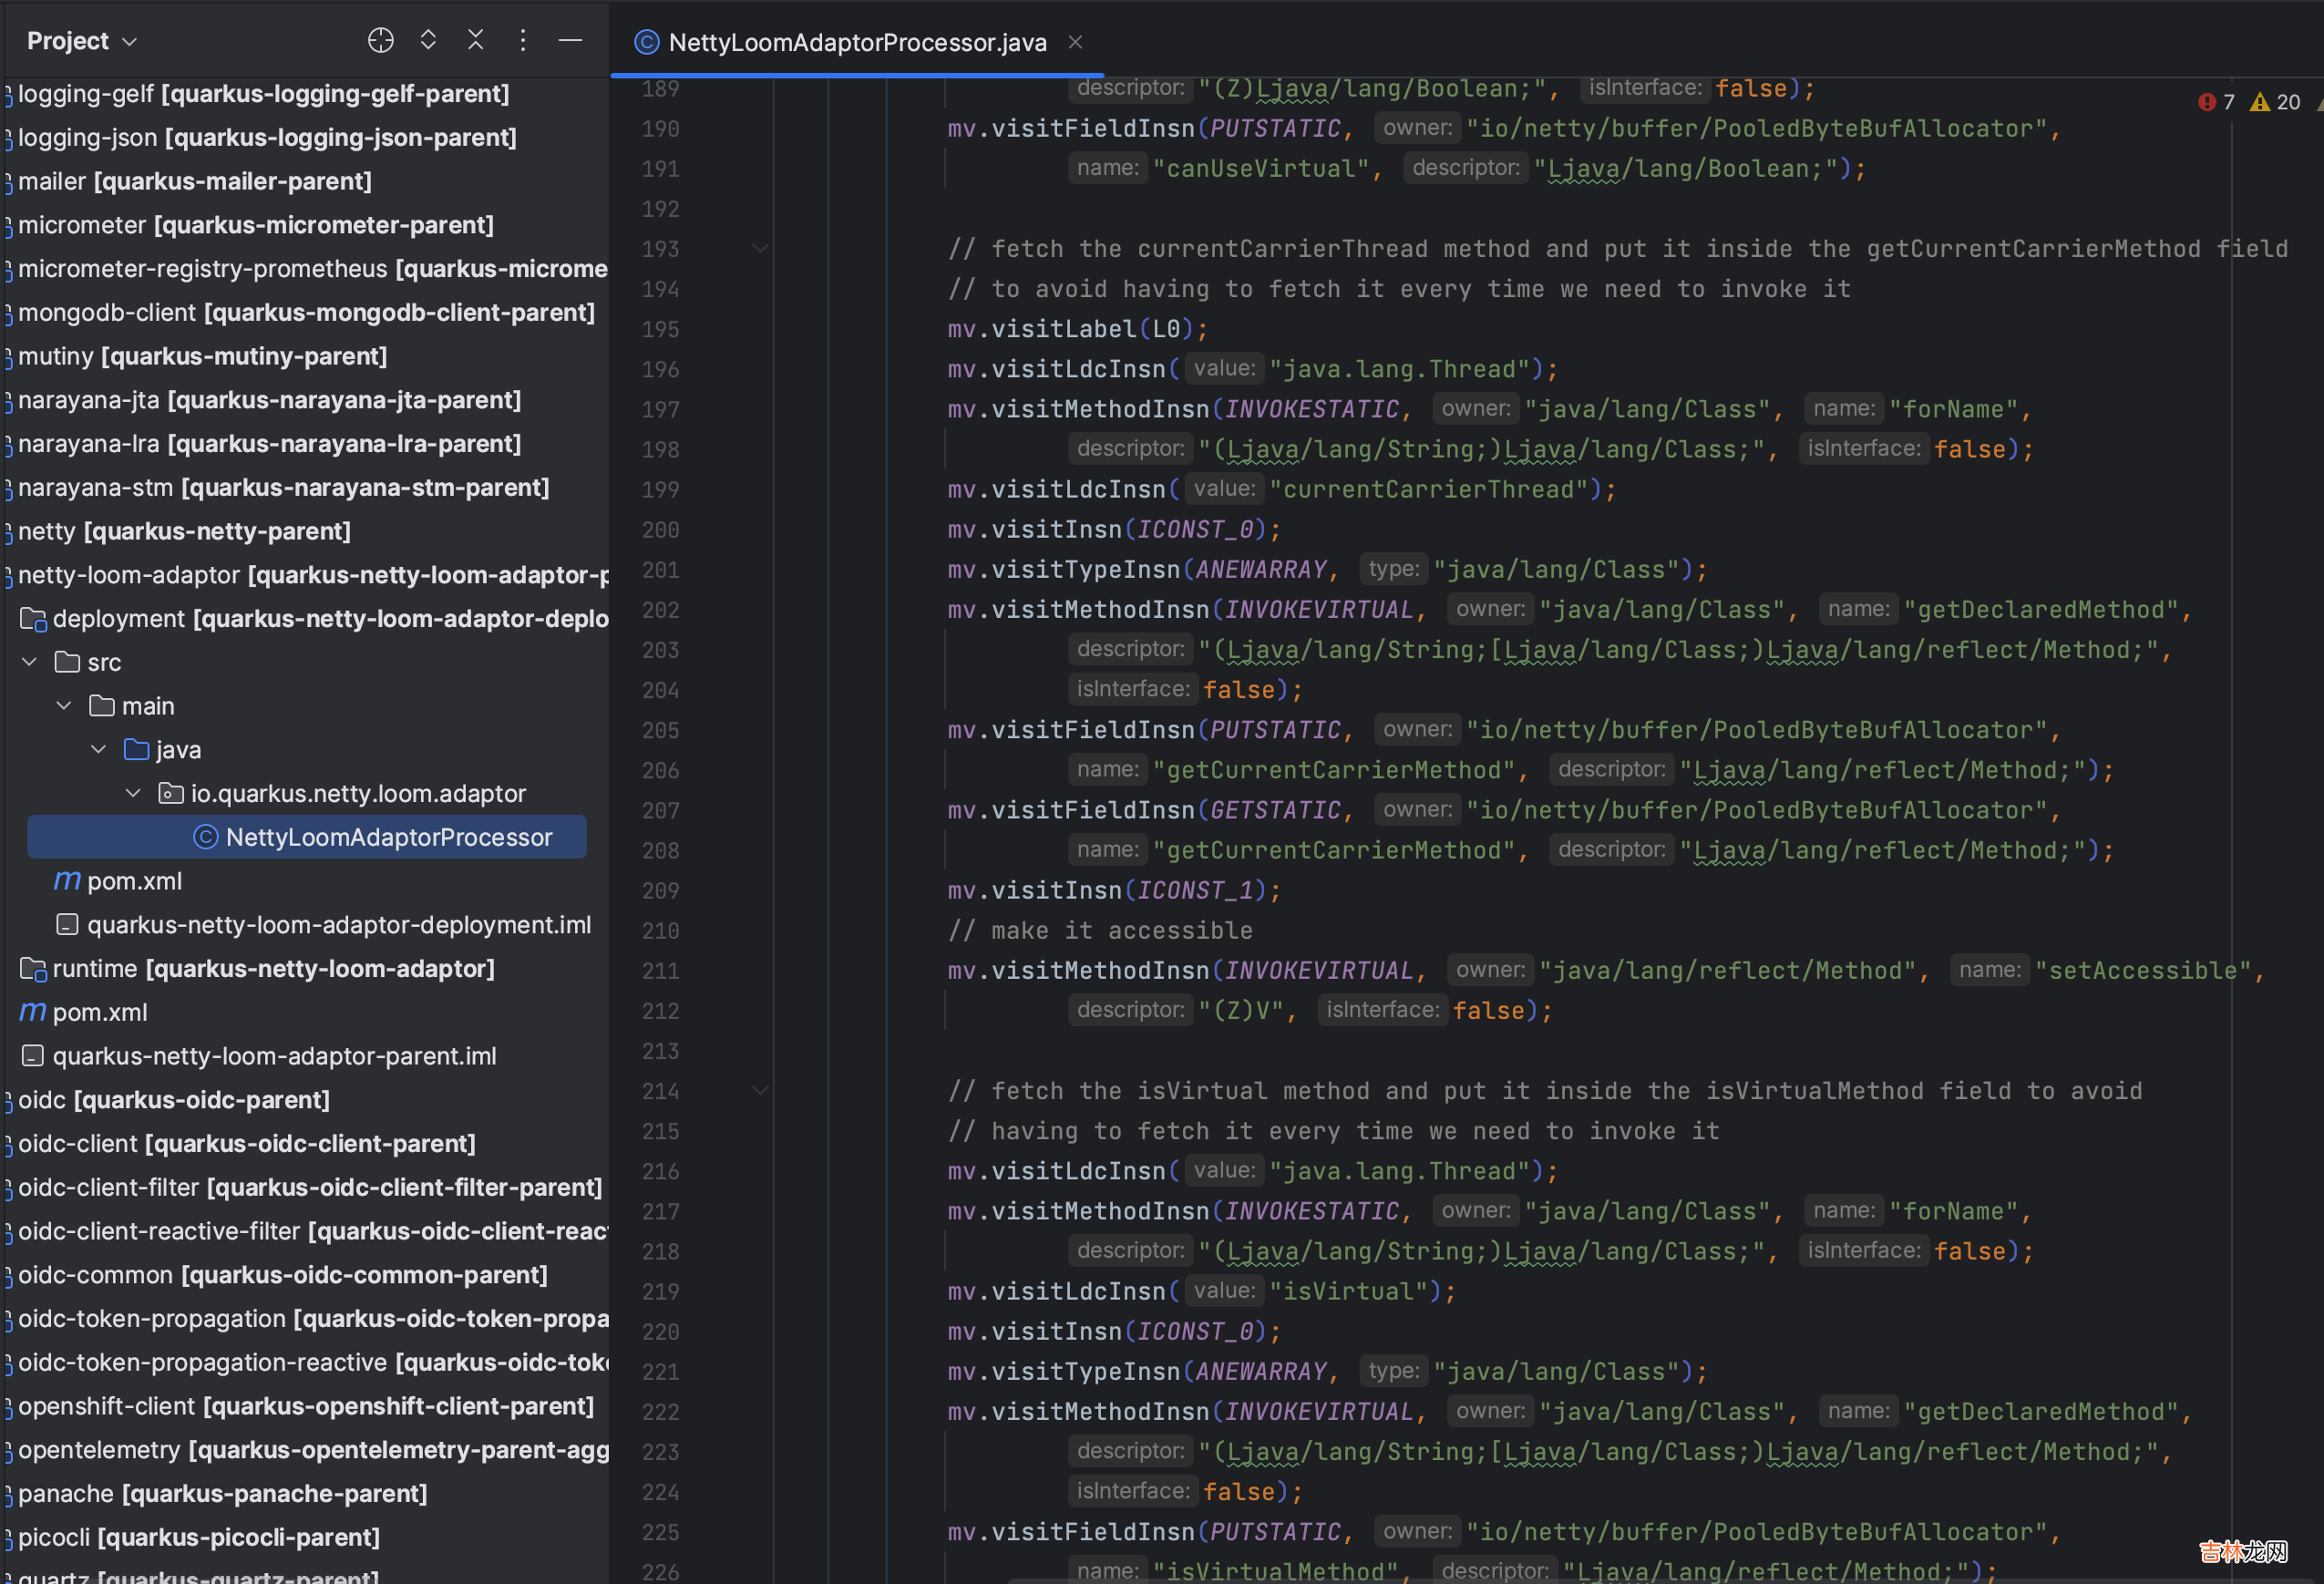The width and height of the screenshot is (2324, 1584).
Task: Click the package icon for io.quarkus.netty.loom.adaptor
Action: 171,793
